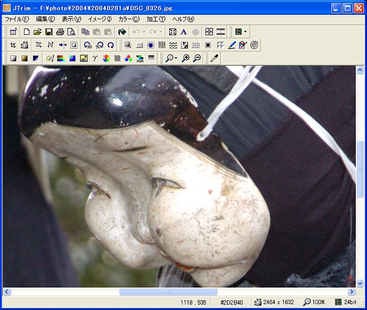Click the gamma correction icon
Screen dimensions: 367x310
pos(95,58)
